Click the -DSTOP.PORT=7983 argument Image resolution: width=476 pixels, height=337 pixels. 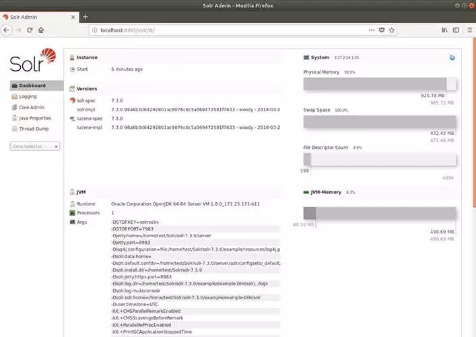coord(133,228)
